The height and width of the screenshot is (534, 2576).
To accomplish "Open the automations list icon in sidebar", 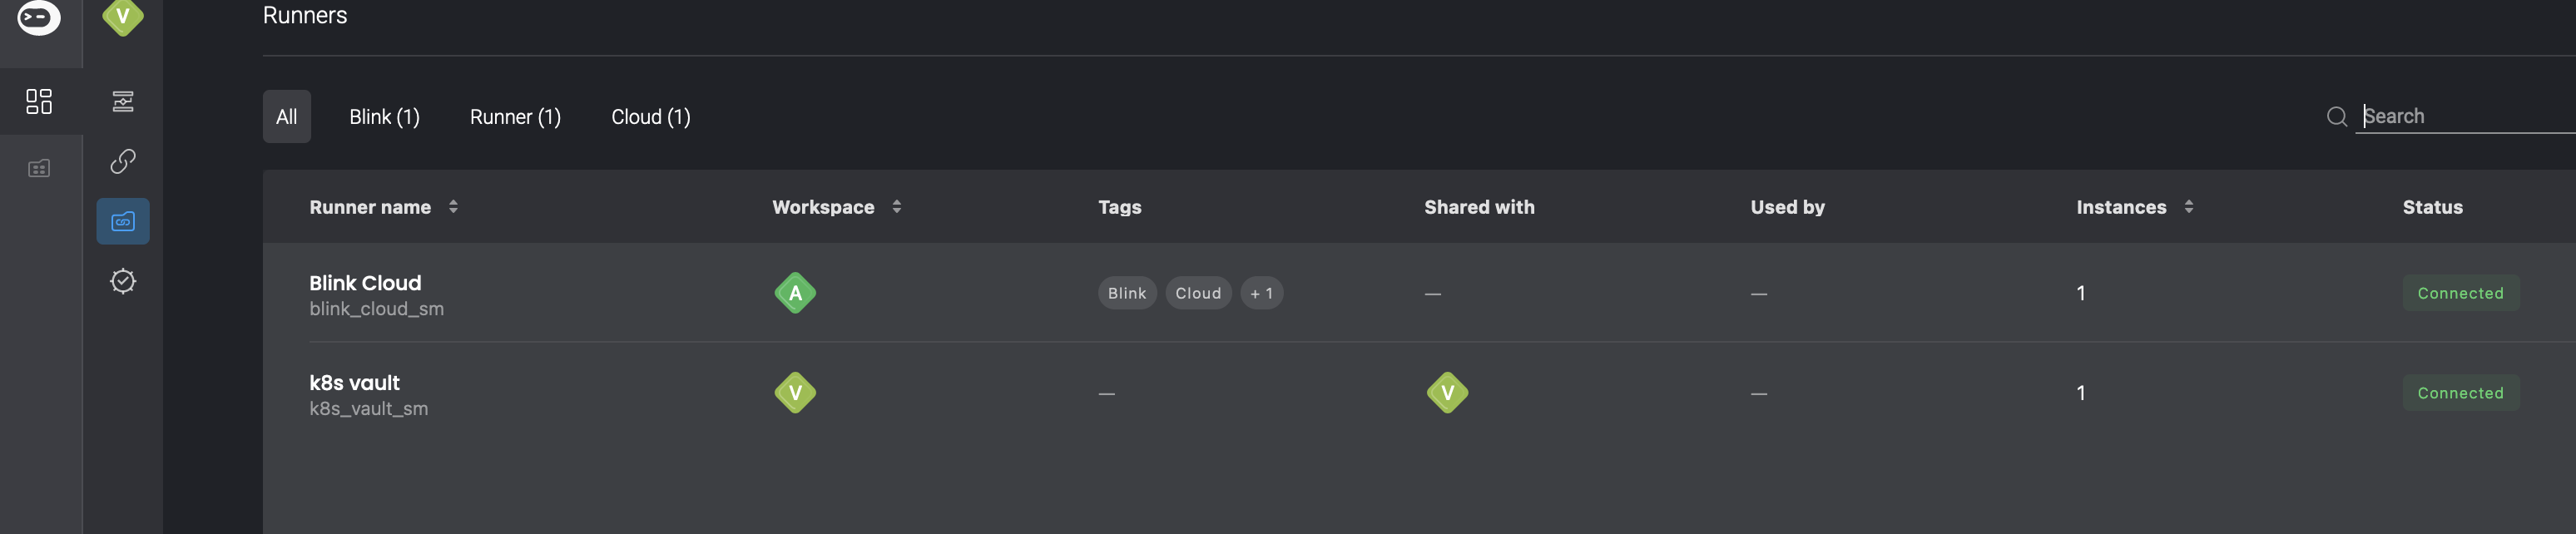I will pos(123,101).
